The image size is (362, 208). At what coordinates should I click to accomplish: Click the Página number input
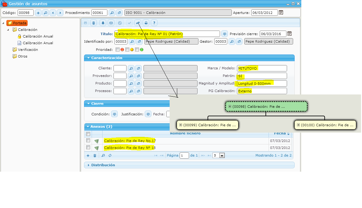click(x=184, y=156)
